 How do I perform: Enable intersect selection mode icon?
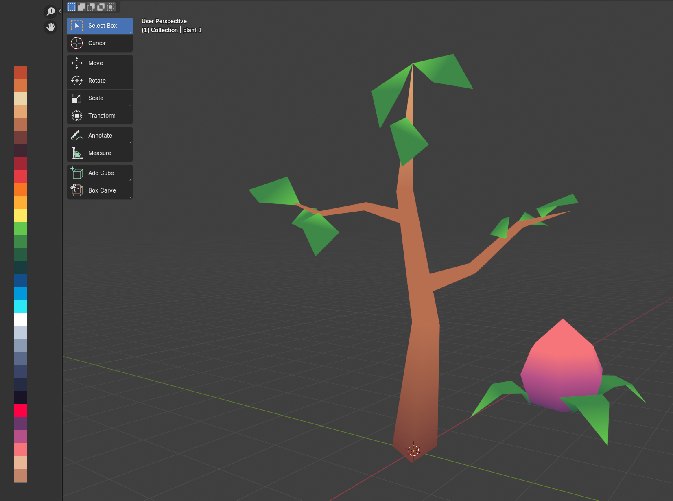[x=111, y=7]
